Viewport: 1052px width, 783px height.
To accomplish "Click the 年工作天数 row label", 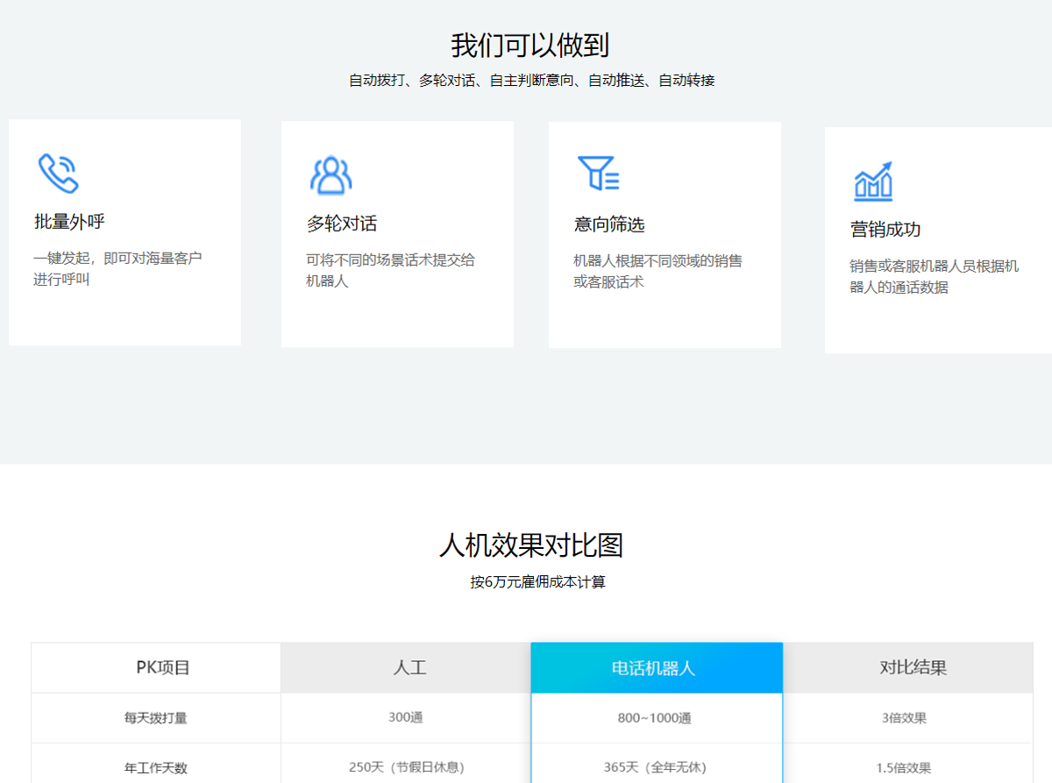I will (x=156, y=768).
